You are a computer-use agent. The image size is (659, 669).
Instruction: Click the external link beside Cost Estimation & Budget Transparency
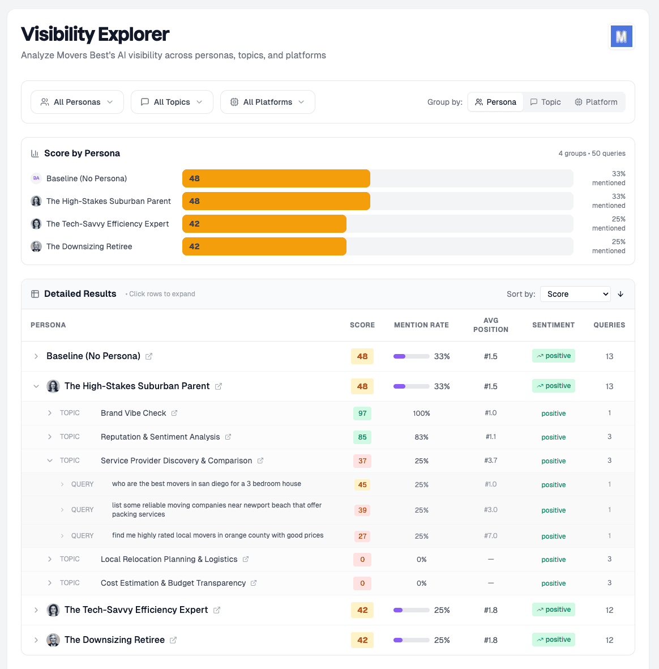pyautogui.click(x=254, y=583)
